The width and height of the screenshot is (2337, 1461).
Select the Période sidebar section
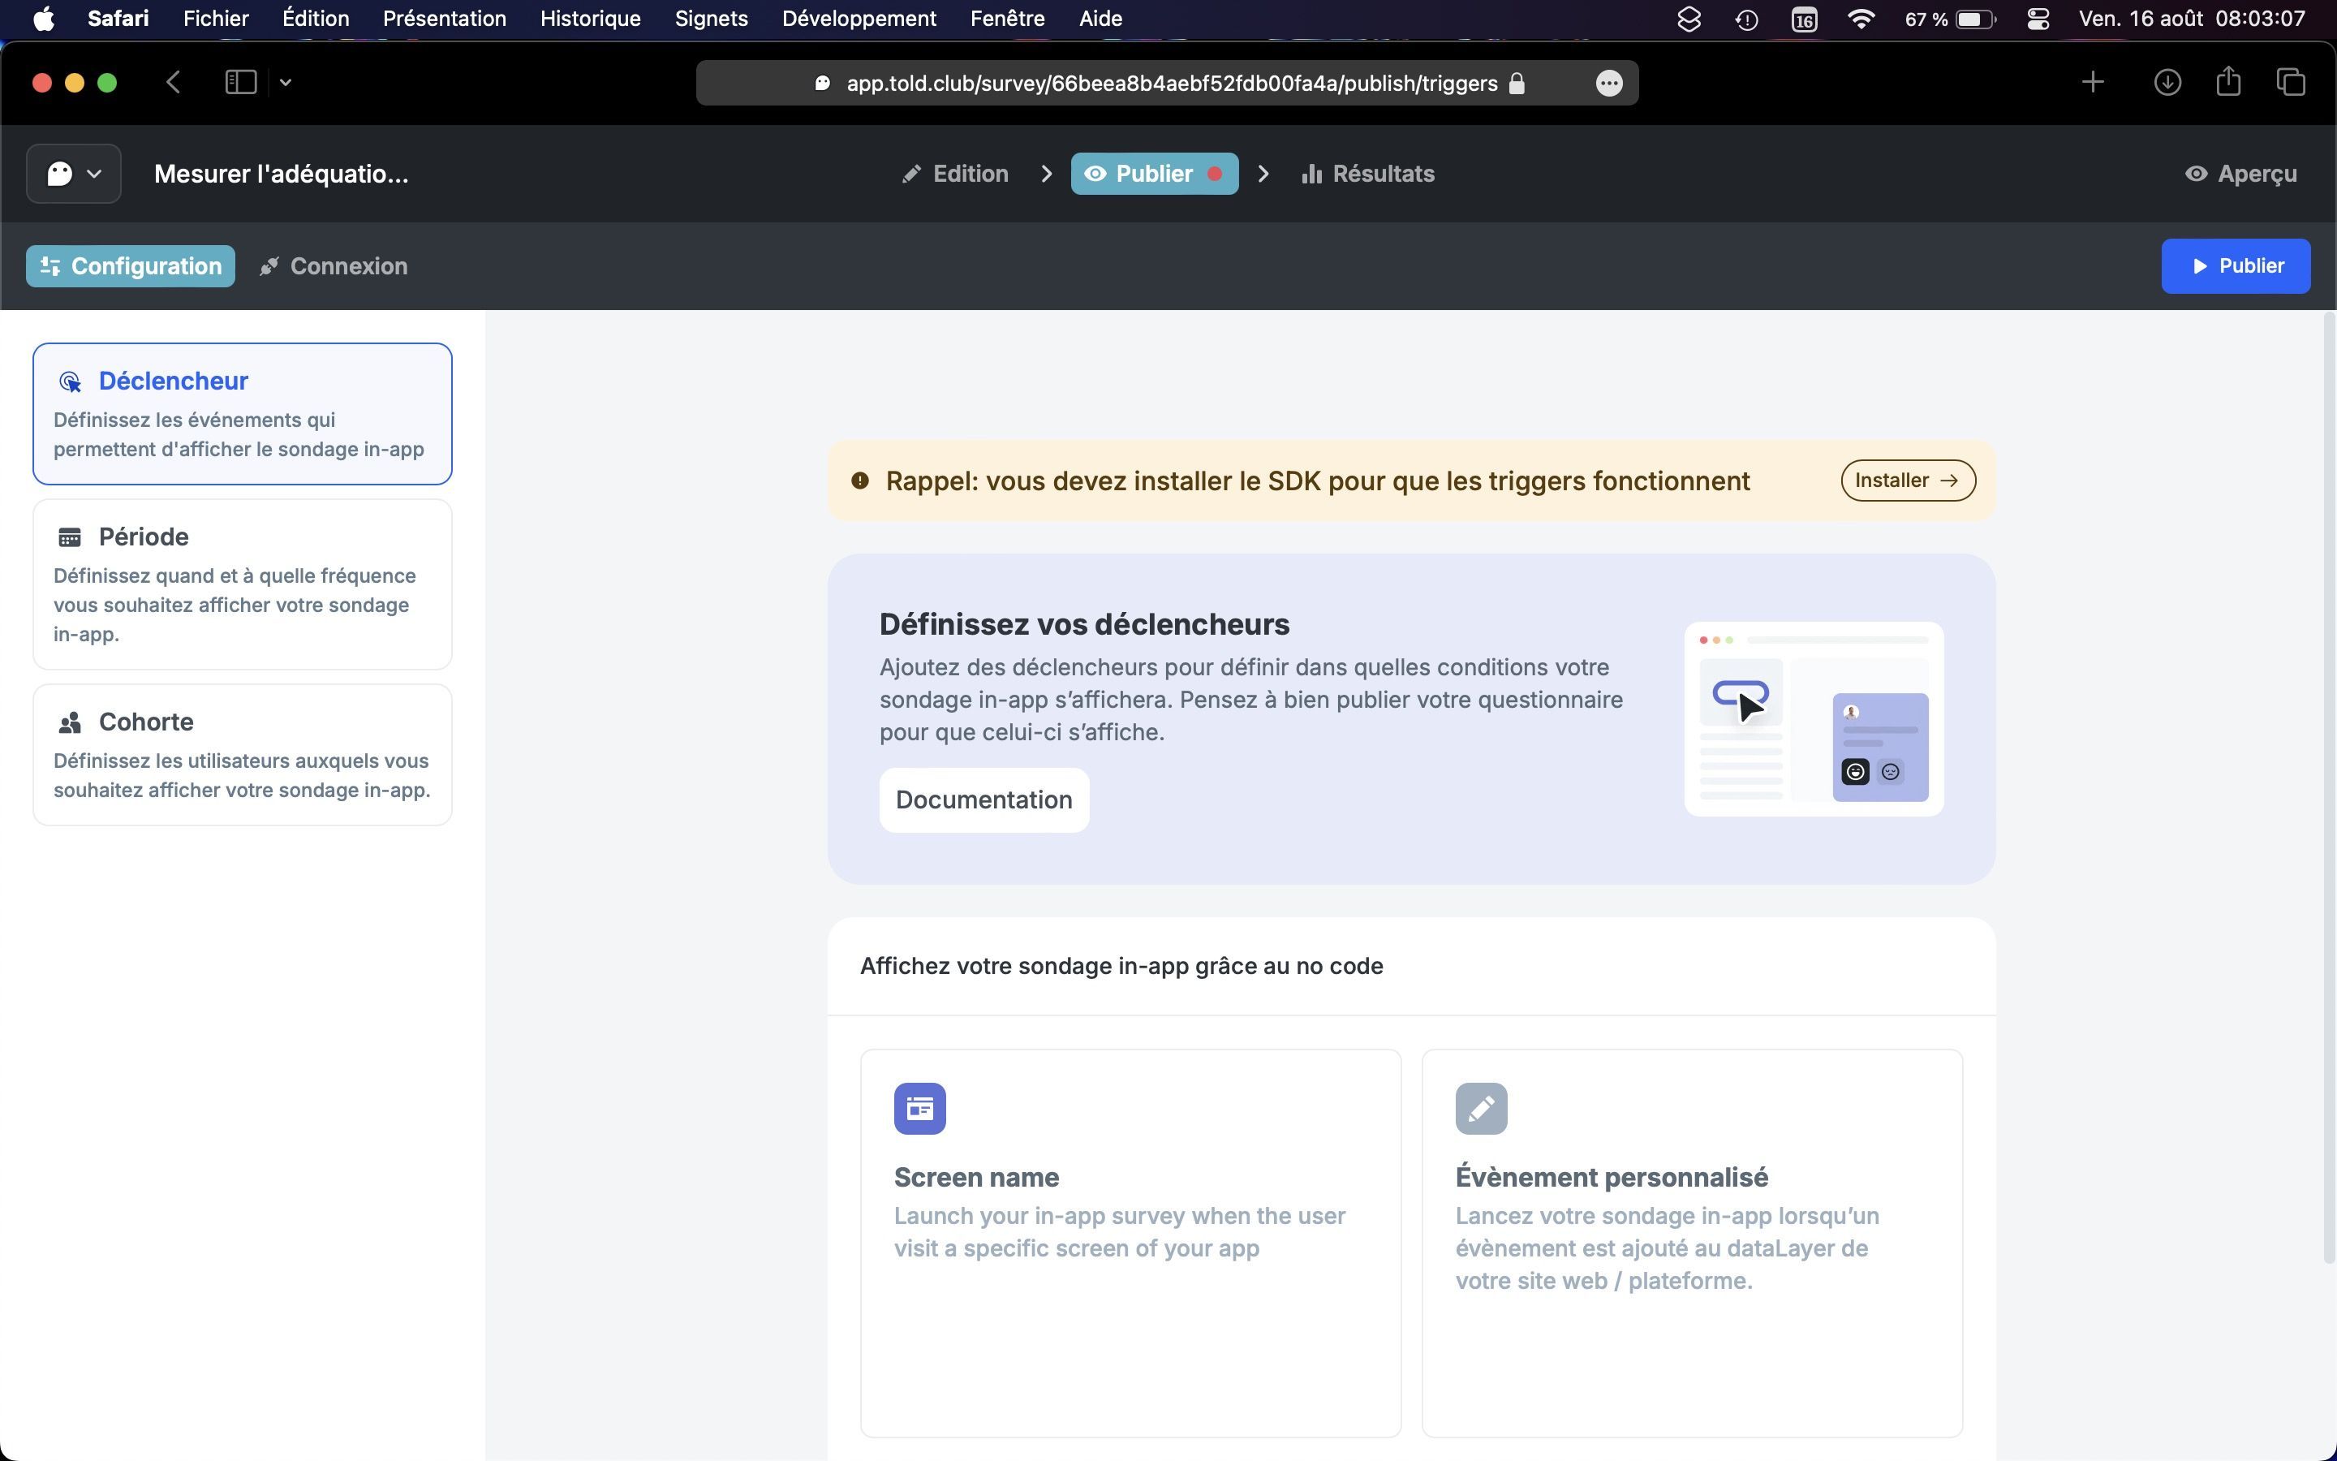tap(243, 584)
